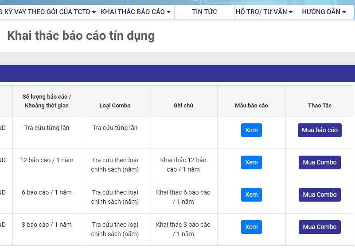The height and width of the screenshot is (252, 355).
Task: Click the Ghi chú column header
Action: (x=183, y=105)
